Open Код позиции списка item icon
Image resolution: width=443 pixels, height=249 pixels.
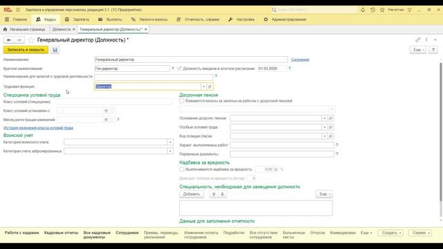[x=331, y=136]
